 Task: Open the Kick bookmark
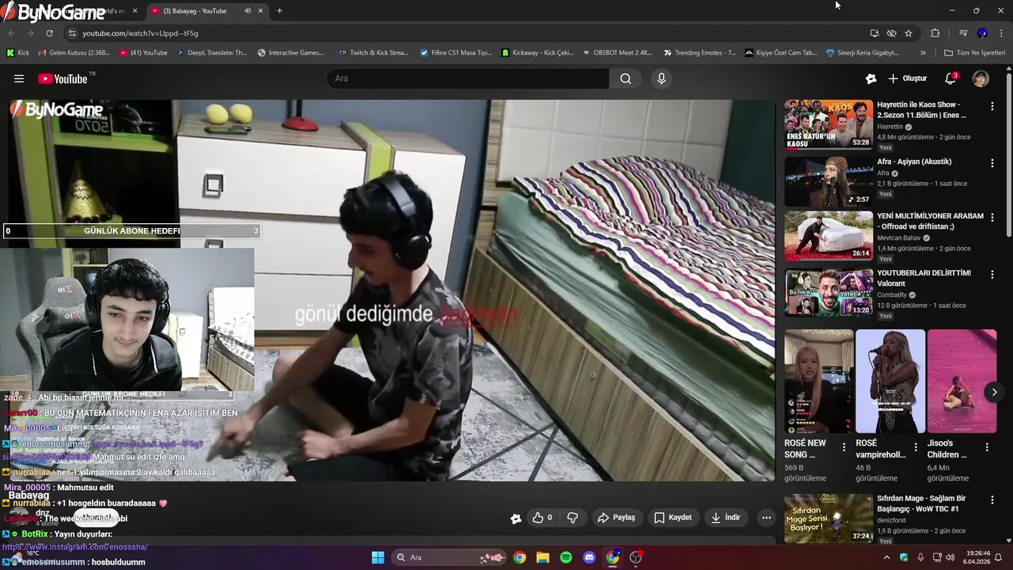(x=17, y=53)
